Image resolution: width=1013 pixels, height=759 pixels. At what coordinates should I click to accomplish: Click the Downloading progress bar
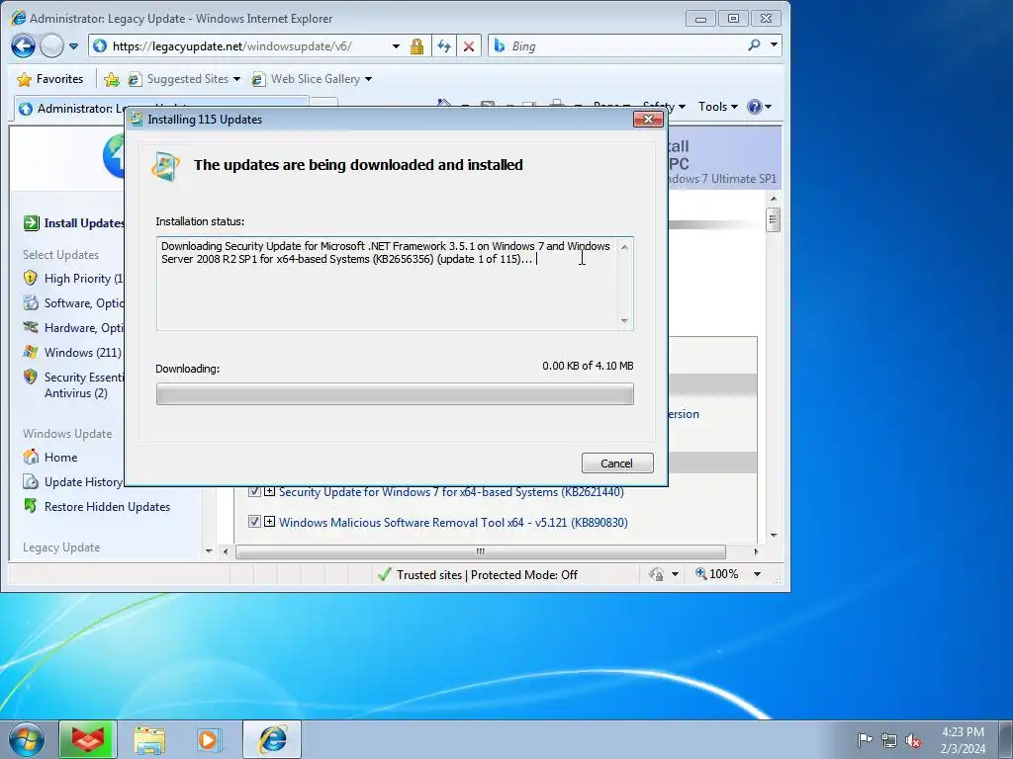coord(395,393)
